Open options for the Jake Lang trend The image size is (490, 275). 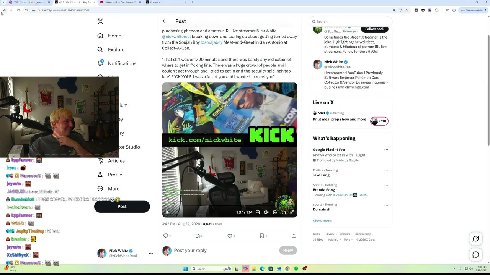pos(386,171)
